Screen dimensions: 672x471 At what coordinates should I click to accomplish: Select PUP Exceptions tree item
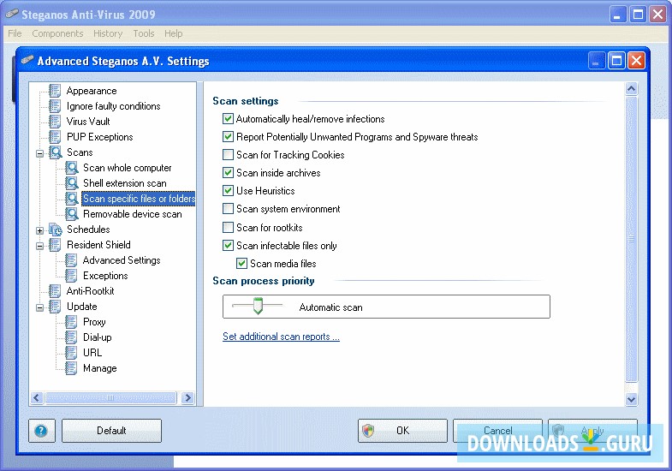100,137
